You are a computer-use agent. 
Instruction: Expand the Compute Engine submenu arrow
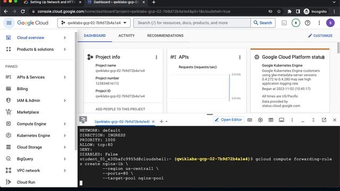click(x=65, y=124)
